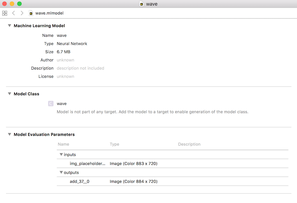Collapse the Model Evaluation Parameters section
The image size is (297, 203).
[10, 134]
